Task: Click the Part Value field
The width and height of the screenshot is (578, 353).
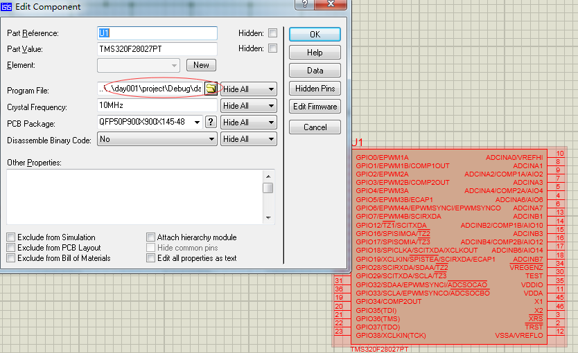Action: [157, 49]
